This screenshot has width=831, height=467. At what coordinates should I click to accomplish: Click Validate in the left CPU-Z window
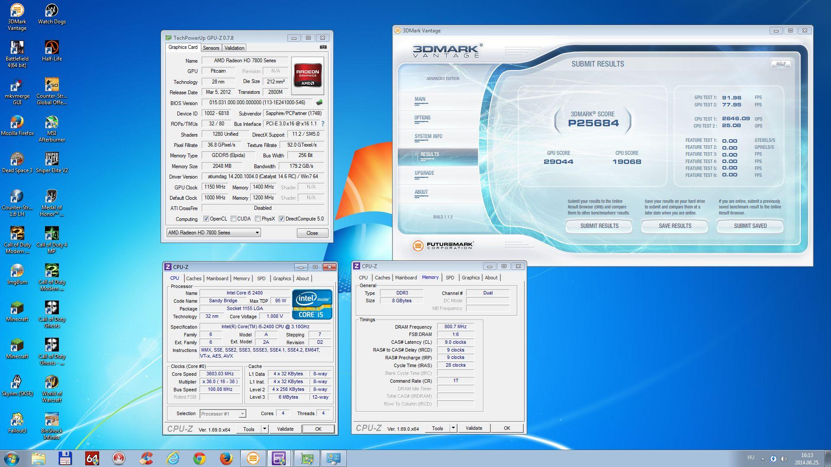pos(285,429)
